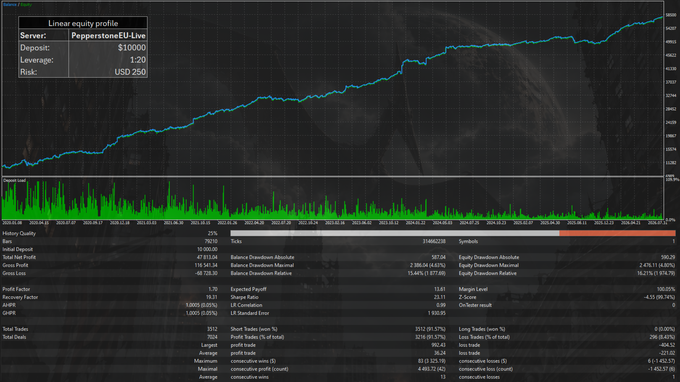Select the Equity Drawdown Maximal value
Viewport: 680px width, 382px height.
[657, 265]
